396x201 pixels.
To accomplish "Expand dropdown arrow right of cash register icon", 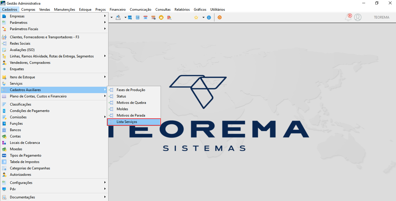I will pyautogui.click(x=125, y=17).
